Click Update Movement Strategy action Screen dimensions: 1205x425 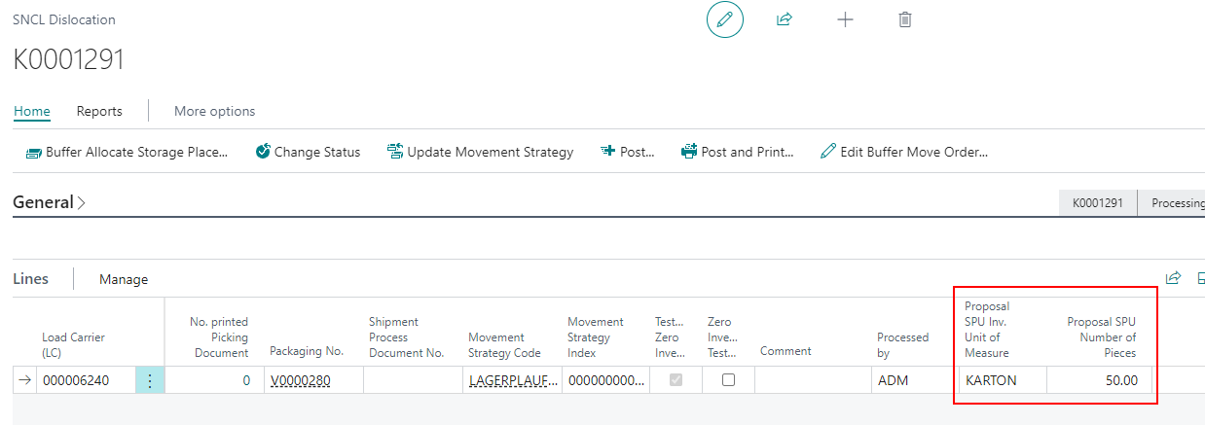tap(480, 152)
